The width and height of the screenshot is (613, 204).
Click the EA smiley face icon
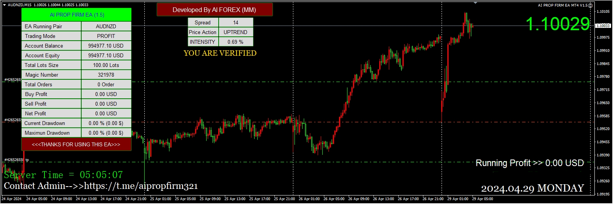591,5
